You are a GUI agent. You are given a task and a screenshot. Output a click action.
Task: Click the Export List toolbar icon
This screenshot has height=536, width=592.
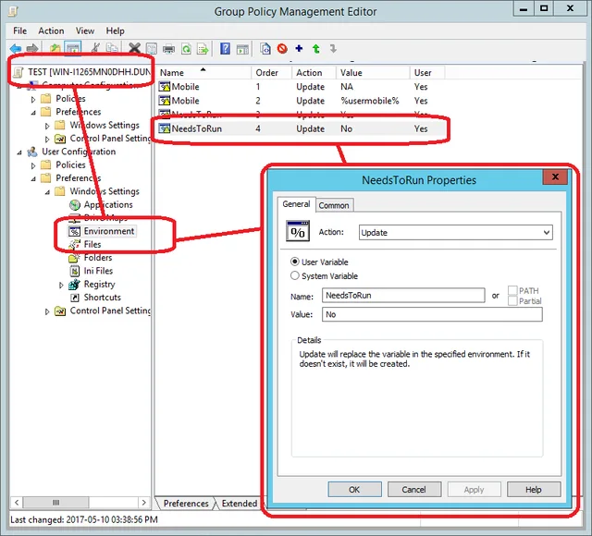203,49
